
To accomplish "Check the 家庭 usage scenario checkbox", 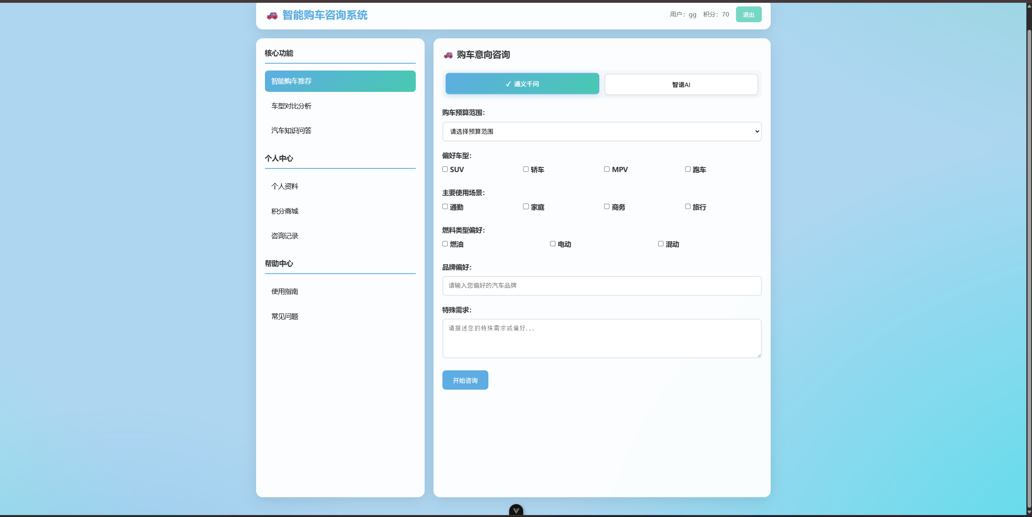I will point(525,206).
